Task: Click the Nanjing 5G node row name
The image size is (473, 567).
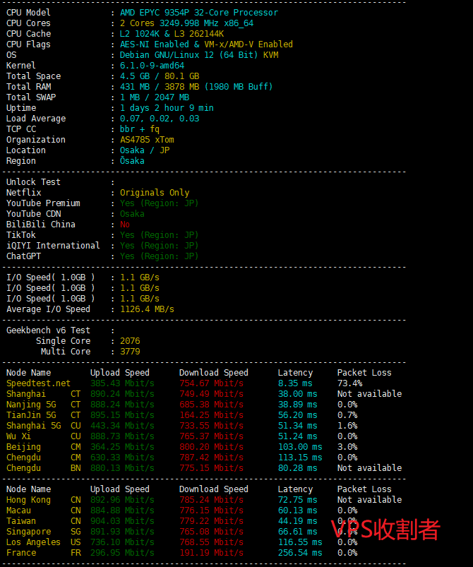Action: pos(33,405)
